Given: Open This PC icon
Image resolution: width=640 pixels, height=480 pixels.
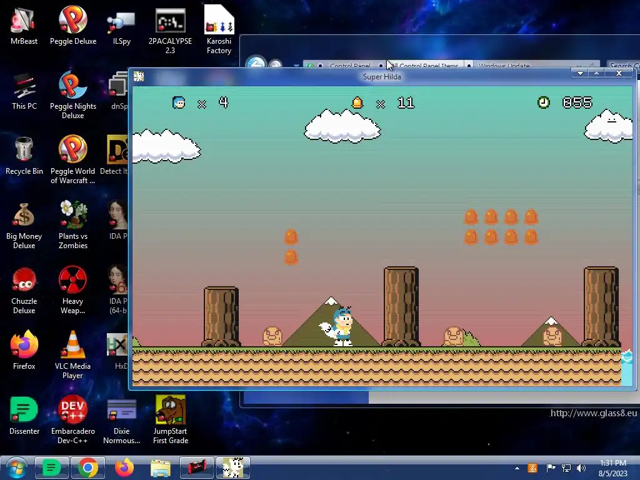Looking at the screenshot, I should tap(24, 91).
